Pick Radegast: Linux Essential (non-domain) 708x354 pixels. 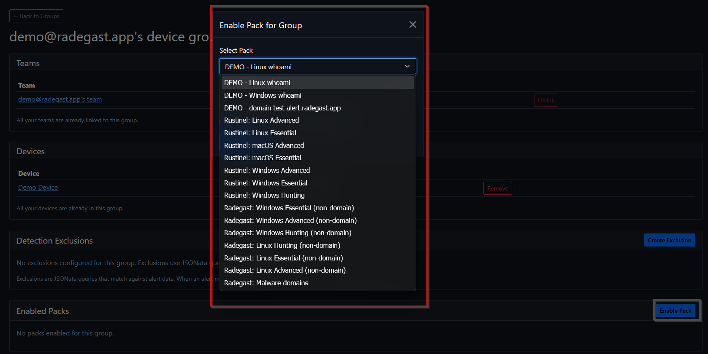tap(318, 258)
